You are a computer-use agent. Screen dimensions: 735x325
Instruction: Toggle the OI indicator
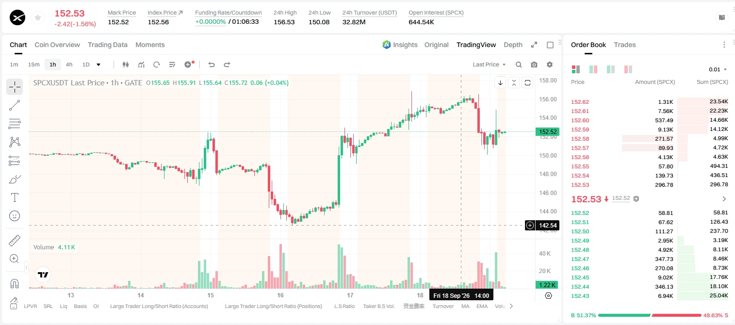point(96,306)
